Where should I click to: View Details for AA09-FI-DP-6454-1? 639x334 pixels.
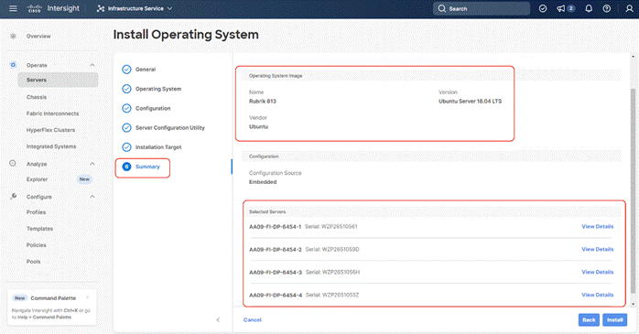coord(598,226)
